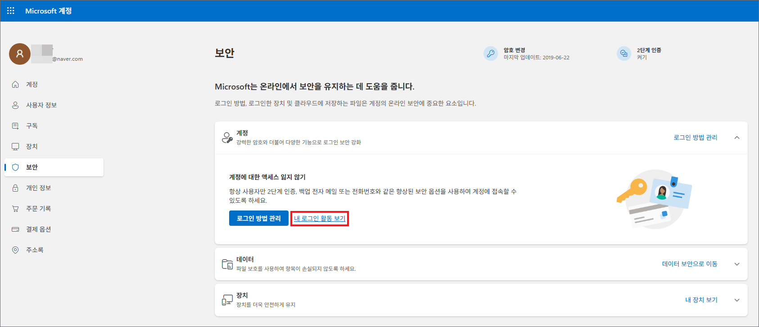
Task: Click the 암호 변경 text link
Action: [515, 50]
